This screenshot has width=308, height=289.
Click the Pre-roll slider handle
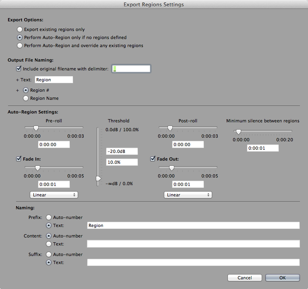coord(36,128)
